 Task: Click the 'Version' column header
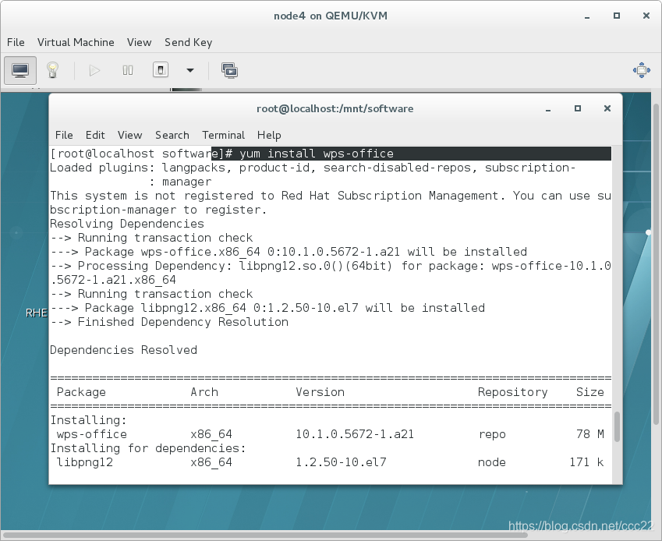click(x=320, y=392)
